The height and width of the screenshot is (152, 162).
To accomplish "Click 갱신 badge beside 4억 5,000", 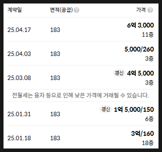I will point(119,73).
